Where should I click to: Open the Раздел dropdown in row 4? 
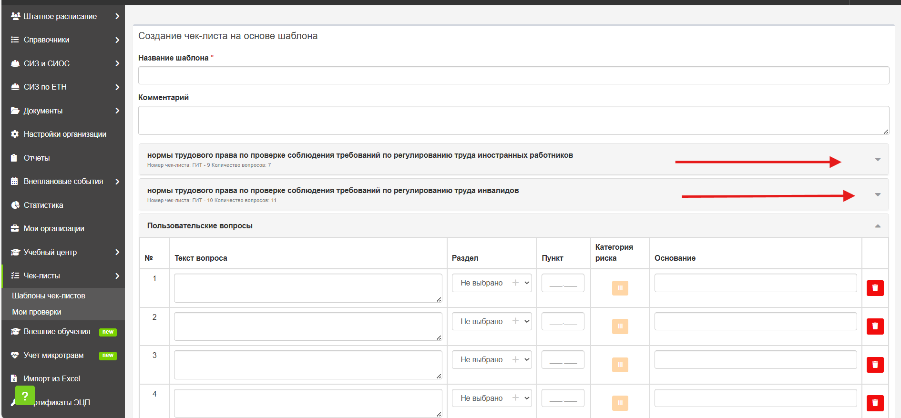pos(491,398)
